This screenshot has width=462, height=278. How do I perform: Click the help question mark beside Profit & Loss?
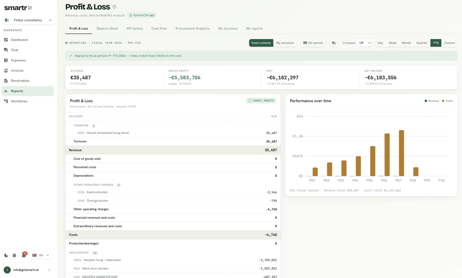pyautogui.click(x=114, y=7)
